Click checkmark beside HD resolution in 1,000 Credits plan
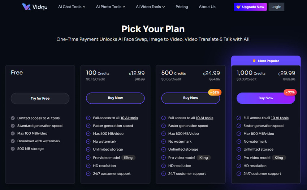307x190 pixels. point(239,166)
